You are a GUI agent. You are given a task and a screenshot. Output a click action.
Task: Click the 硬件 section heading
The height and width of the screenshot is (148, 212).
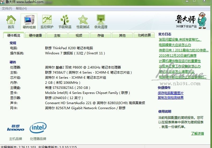point(13,62)
